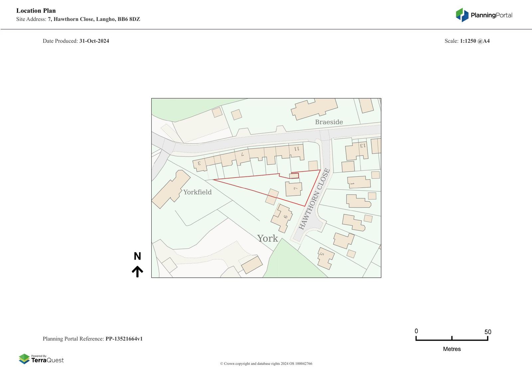The width and height of the screenshot is (532, 376).
Task: Click the Date Produced 31-Oct-2024 text
Action: [76, 41]
